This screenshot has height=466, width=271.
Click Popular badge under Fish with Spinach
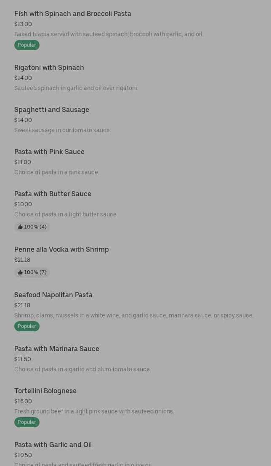pos(27,45)
